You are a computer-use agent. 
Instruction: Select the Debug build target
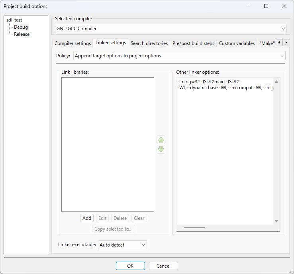click(21, 27)
